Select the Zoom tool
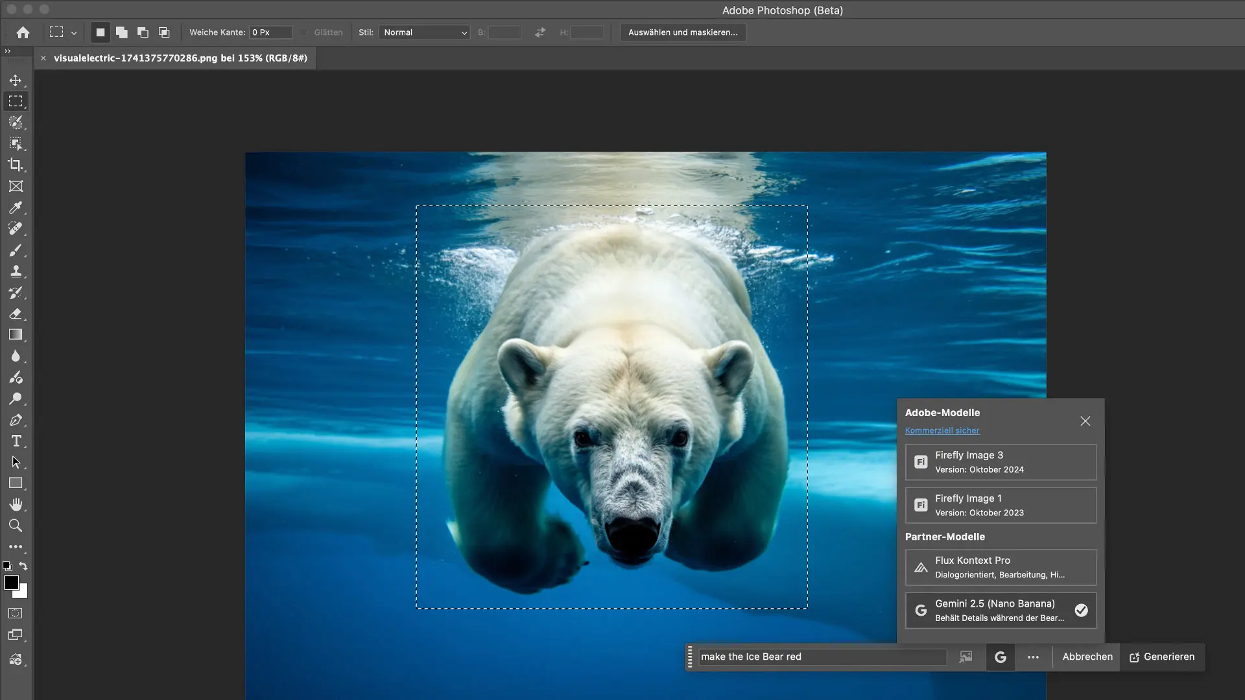This screenshot has width=1245, height=700. coord(16,526)
